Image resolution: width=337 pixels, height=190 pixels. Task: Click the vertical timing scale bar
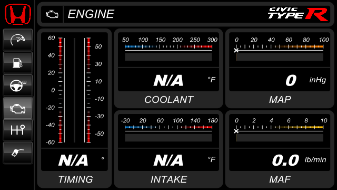(x=74, y=90)
